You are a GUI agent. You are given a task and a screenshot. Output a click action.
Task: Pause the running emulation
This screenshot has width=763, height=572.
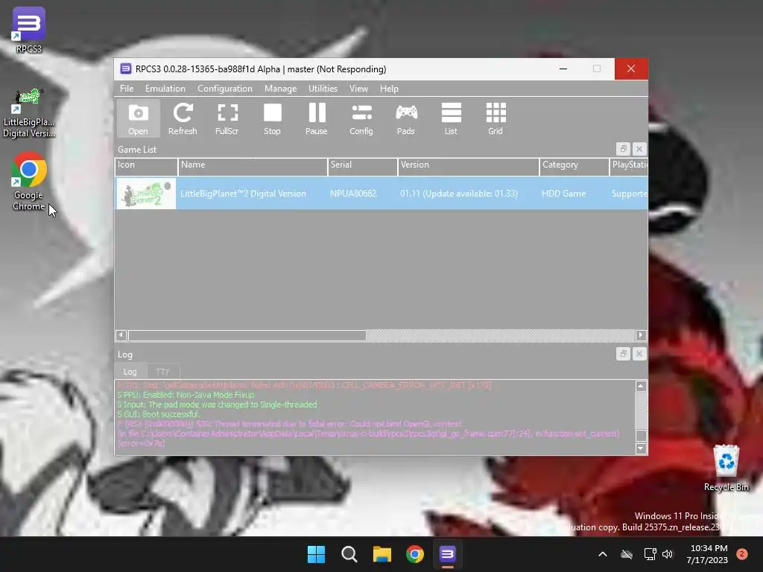point(317,119)
